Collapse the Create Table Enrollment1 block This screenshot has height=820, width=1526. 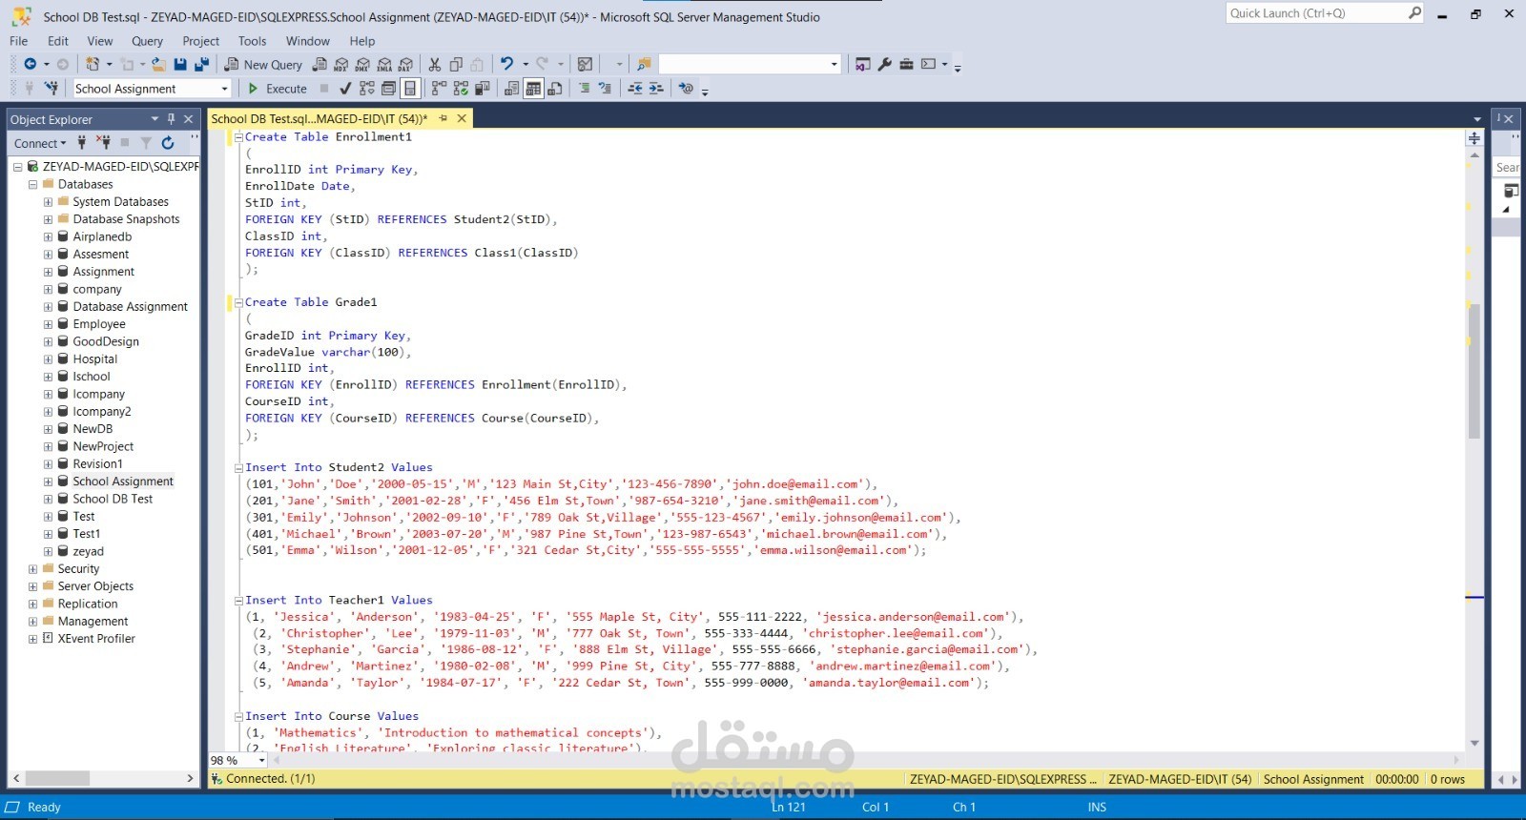click(x=238, y=137)
